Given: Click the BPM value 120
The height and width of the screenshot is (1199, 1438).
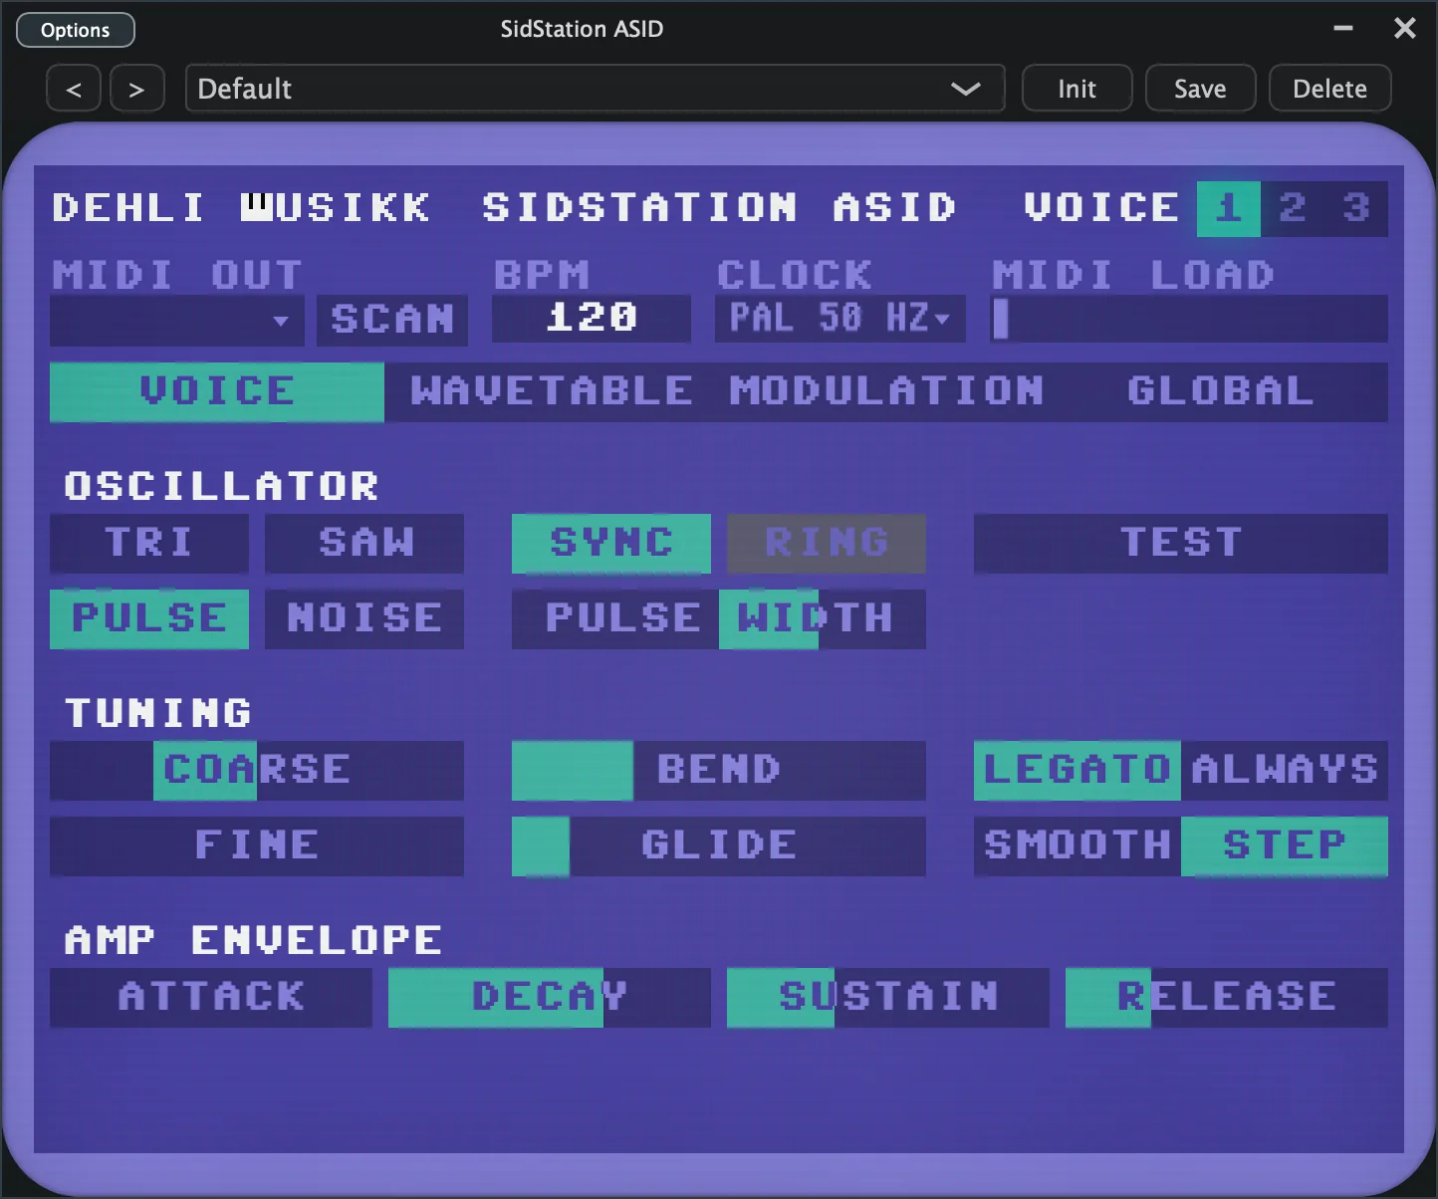Looking at the screenshot, I should pyautogui.click(x=592, y=318).
